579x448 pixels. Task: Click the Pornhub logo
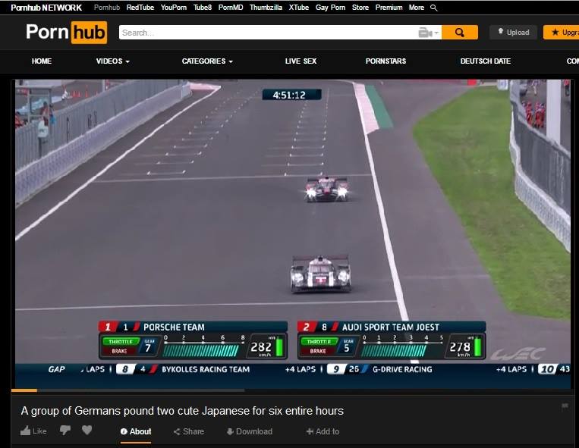(x=67, y=33)
